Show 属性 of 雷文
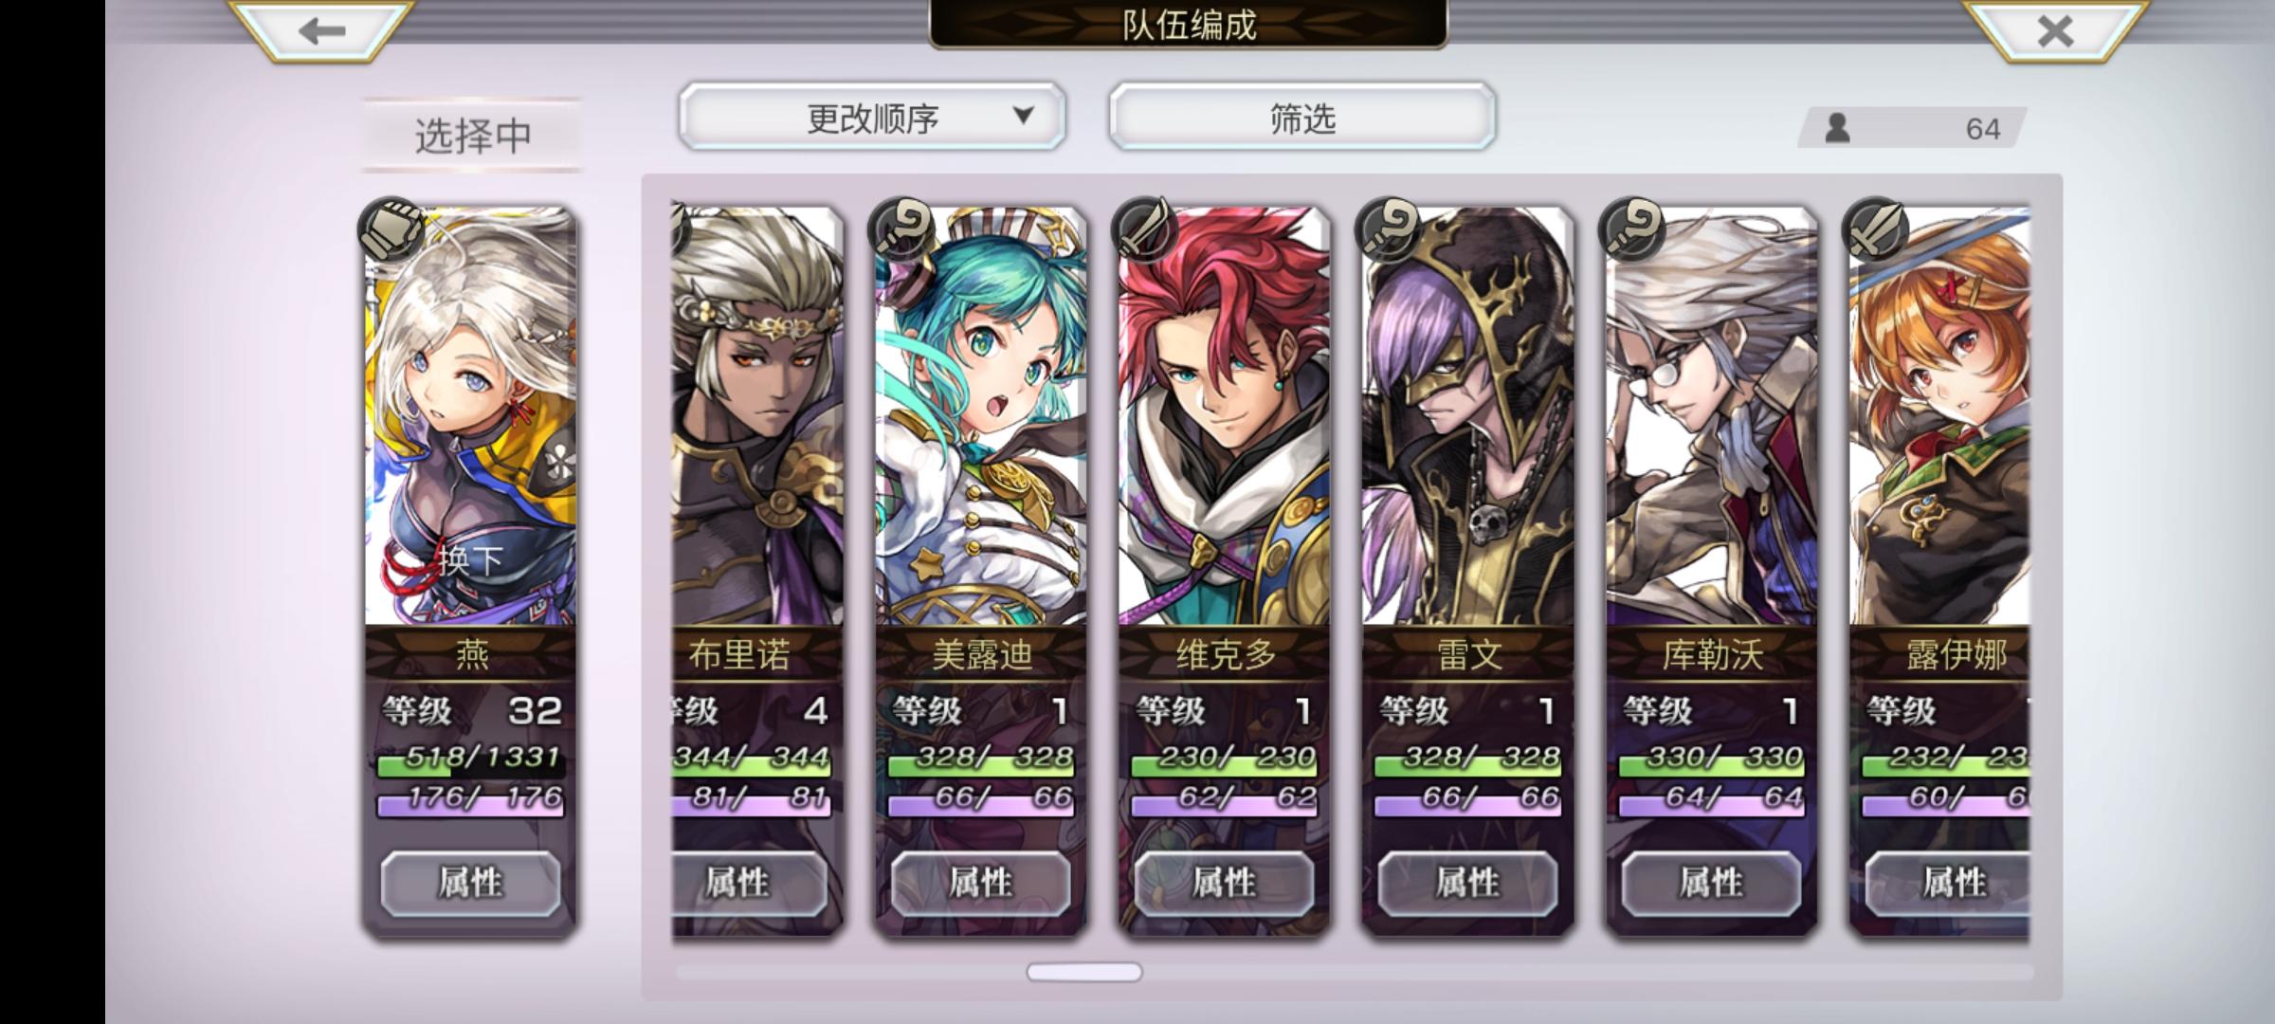 1467,883
